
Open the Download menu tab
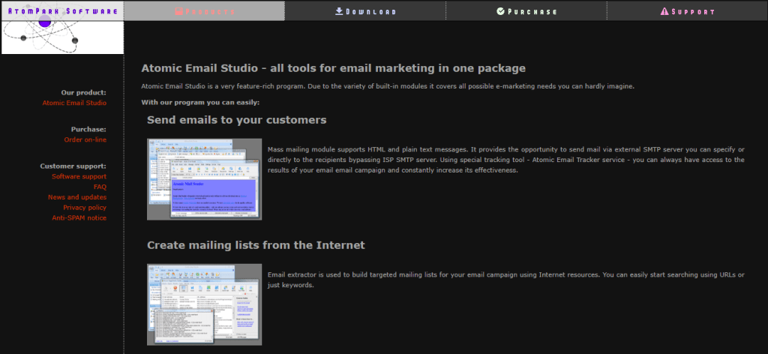click(365, 10)
